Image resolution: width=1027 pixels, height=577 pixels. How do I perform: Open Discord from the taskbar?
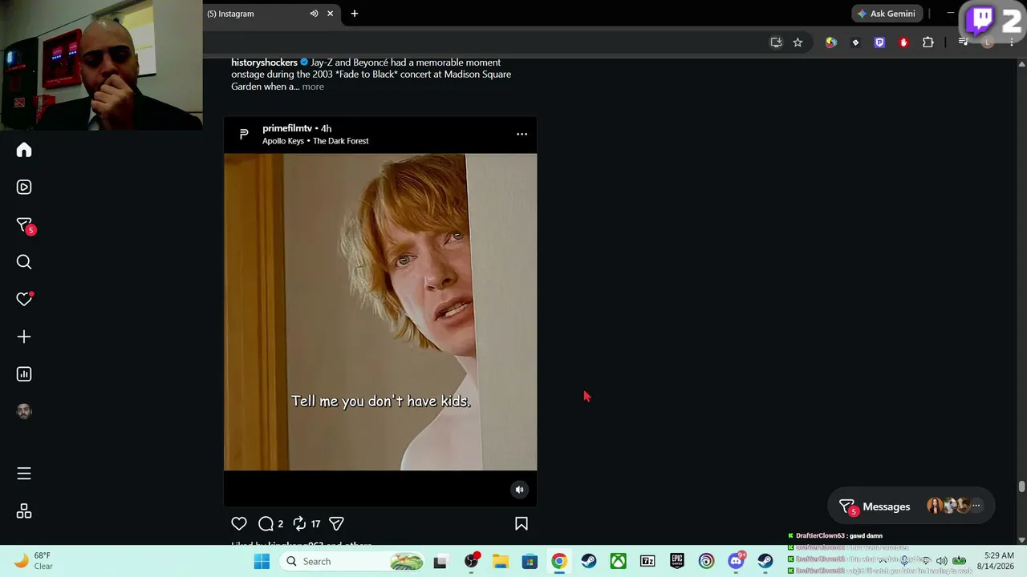point(736,561)
